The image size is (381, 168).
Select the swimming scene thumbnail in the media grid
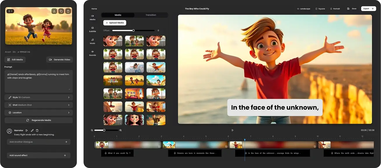(x=134, y=67)
